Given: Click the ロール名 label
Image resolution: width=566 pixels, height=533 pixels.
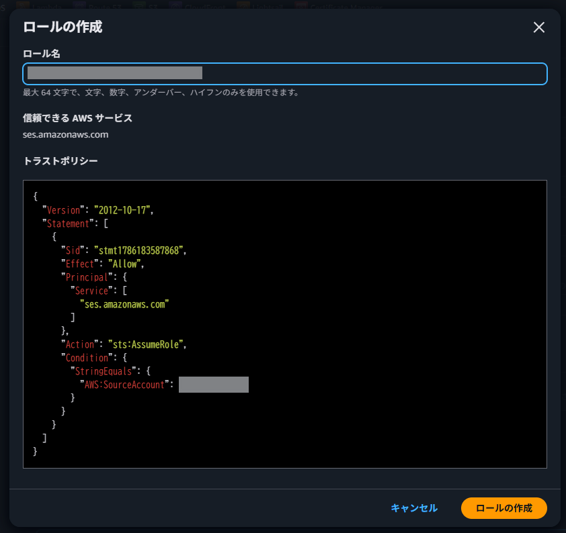Looking at the screenshot, I should pyautogui.click(x=42, y=54).
